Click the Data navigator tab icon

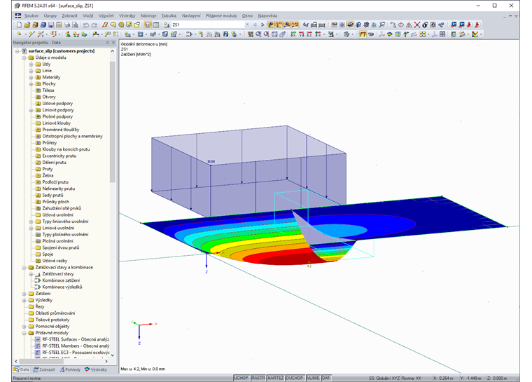click(x=16, y=369)
